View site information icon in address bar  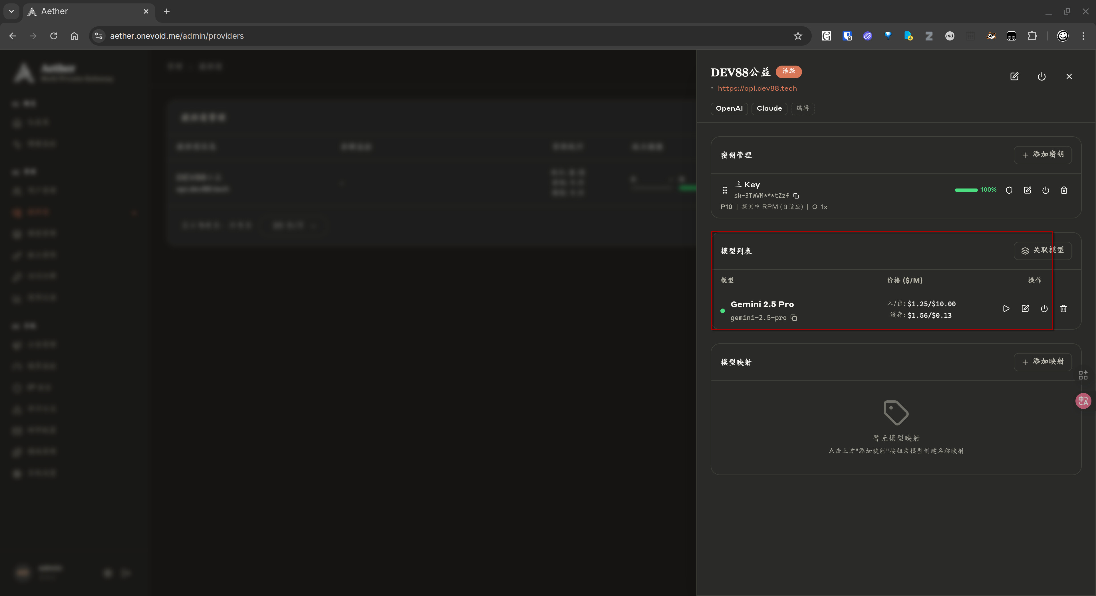click(99, 36)
